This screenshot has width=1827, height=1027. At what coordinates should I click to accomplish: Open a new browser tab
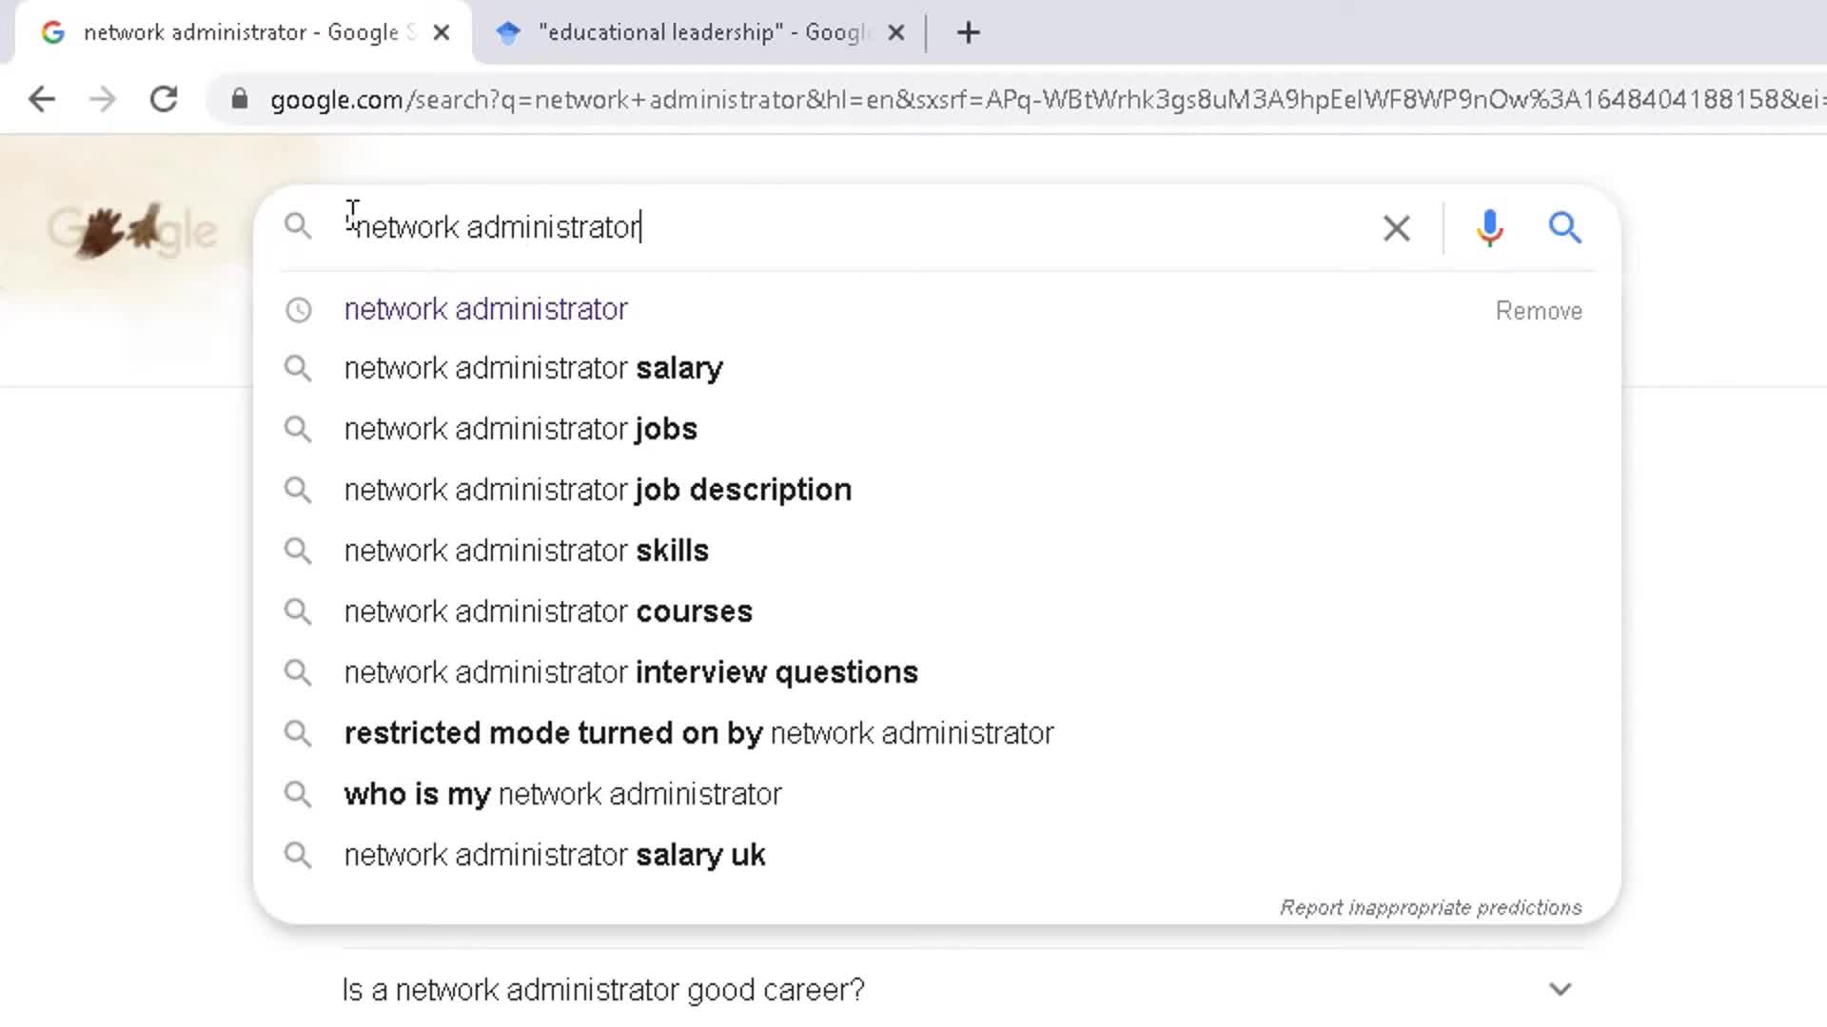pos(968,32)
